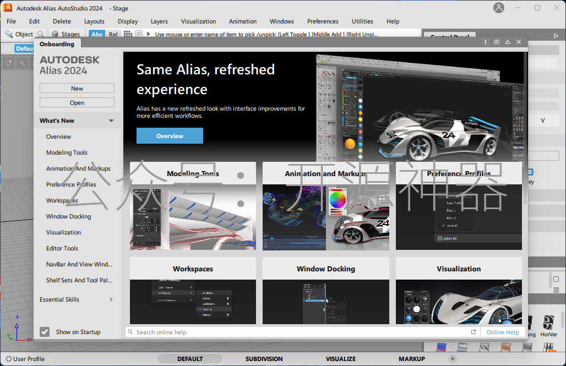Screen dimensions: 566x366
Task: Click the Search online help input field
Action: pos(302,332)
